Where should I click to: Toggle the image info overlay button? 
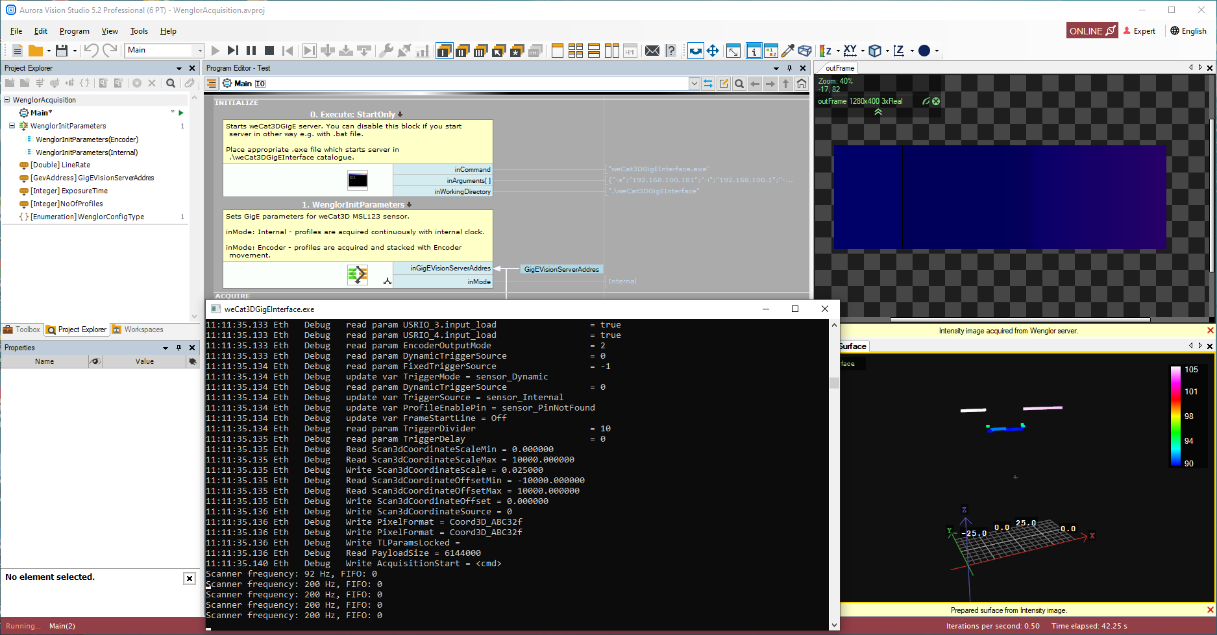[x=754, y=51]
